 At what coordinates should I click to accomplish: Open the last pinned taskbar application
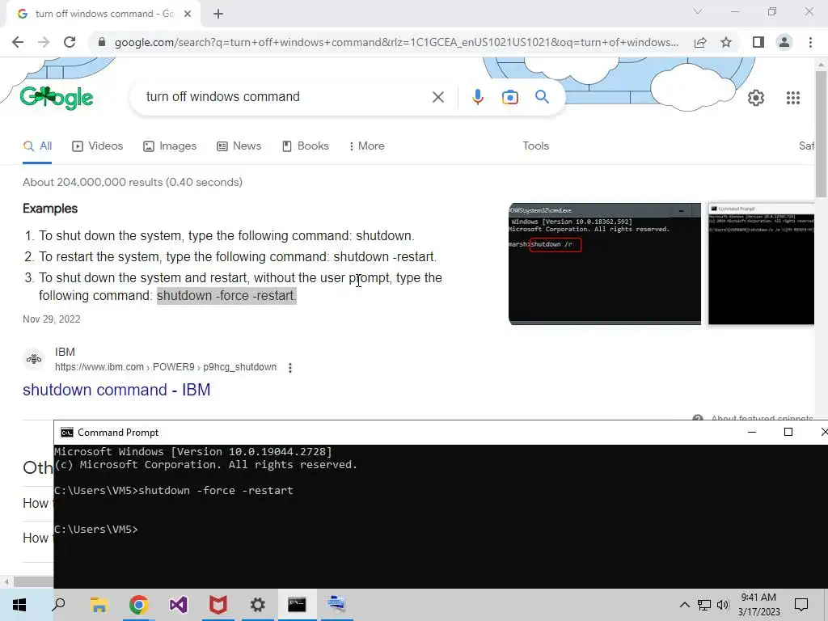tap(336, 605)
